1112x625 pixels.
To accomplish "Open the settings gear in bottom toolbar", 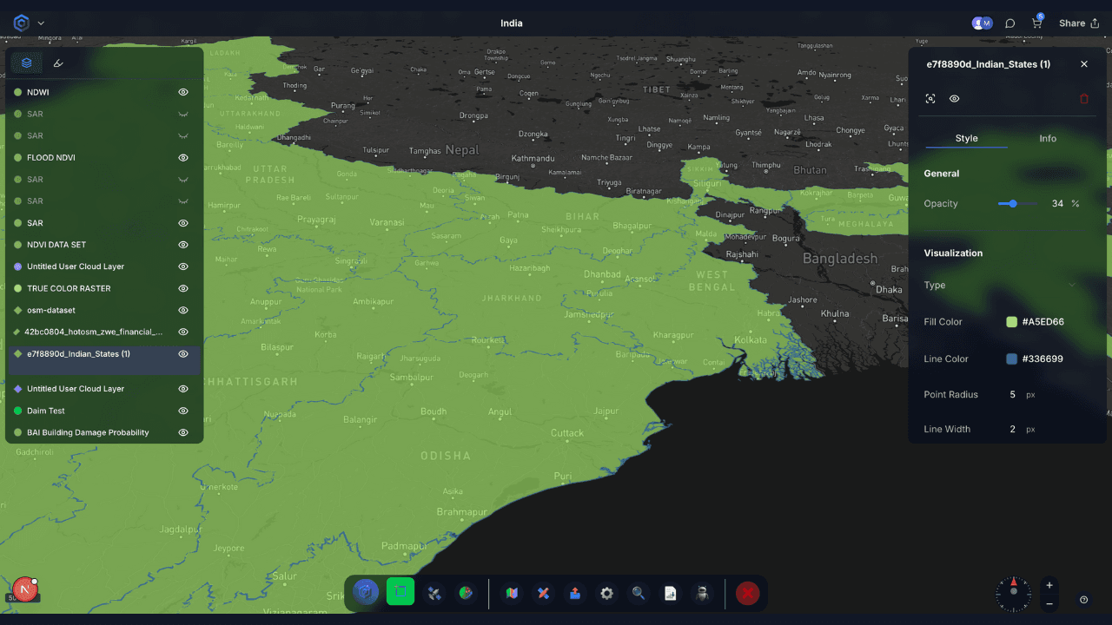I will pyautogui.click(x=606, y=593).
